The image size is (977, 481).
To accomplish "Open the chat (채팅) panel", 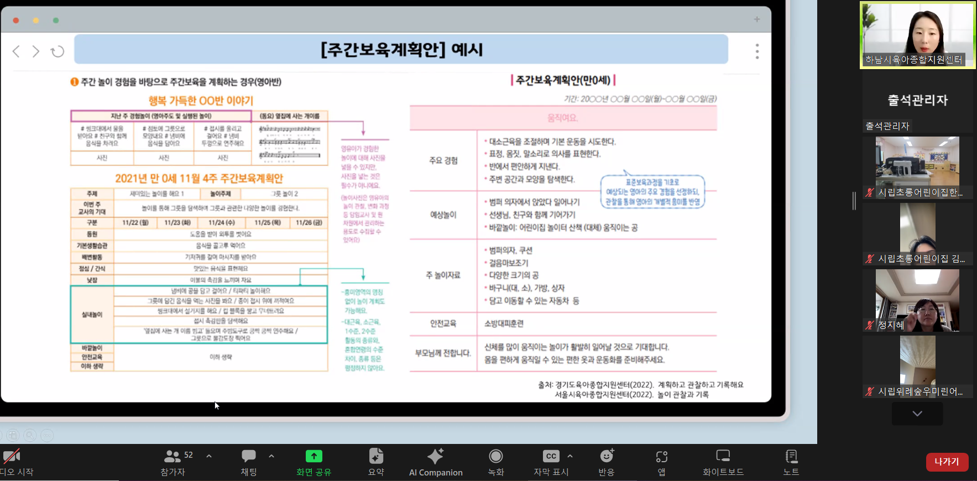I will (249, 462).
